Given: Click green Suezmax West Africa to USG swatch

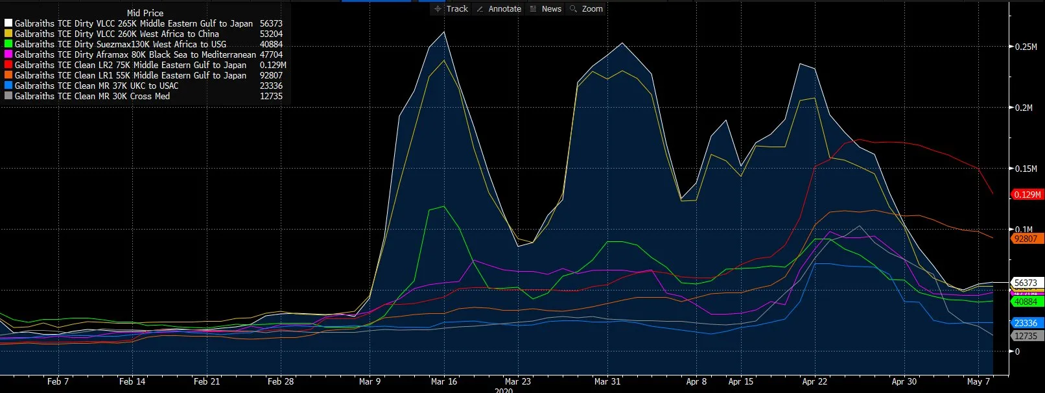Looking at the screenshot, I should point(8,44).
